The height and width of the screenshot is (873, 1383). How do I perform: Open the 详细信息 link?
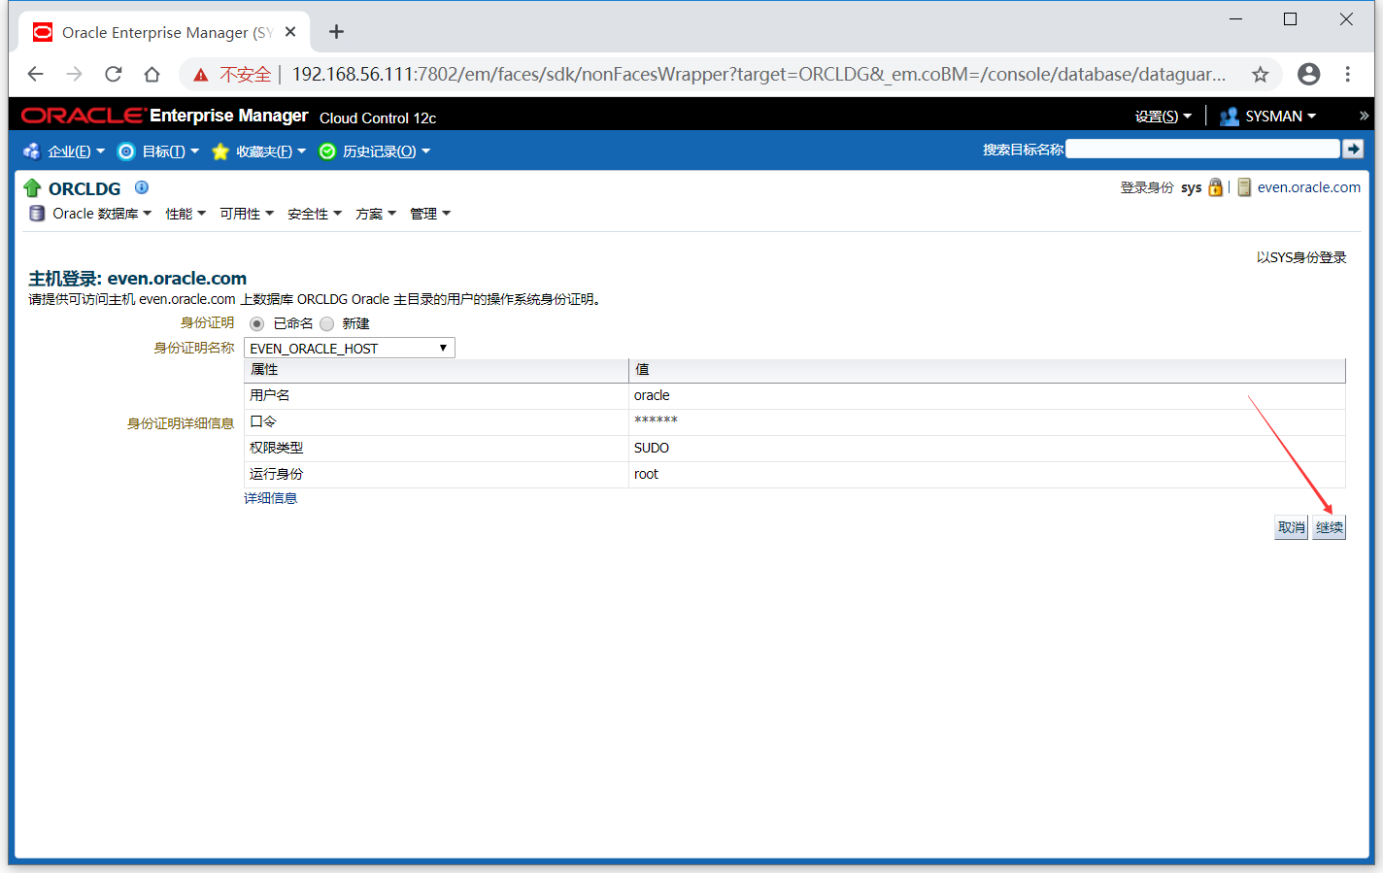(x=271, y=498)
